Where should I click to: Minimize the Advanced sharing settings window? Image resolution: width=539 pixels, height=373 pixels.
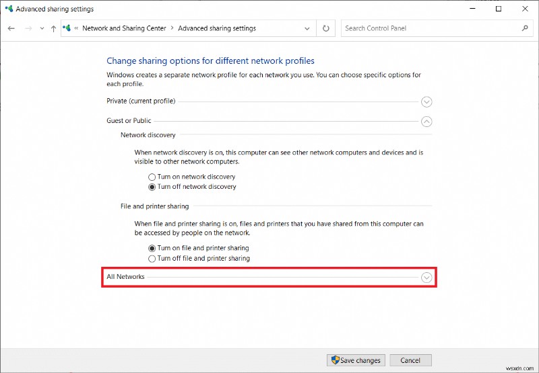click(x=473, y=9)
